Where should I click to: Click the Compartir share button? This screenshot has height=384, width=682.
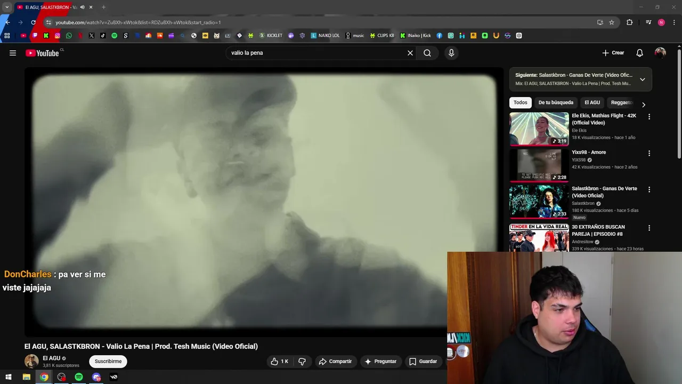[335, 361]
